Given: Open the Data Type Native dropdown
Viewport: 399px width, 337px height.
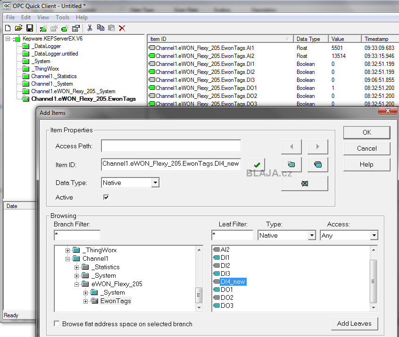Looking at the screenshot, I should pos(155,183).
